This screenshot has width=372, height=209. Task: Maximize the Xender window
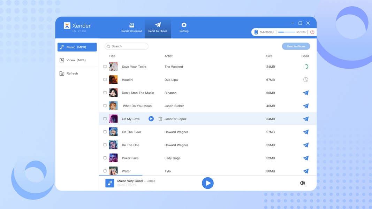[300, 23]
